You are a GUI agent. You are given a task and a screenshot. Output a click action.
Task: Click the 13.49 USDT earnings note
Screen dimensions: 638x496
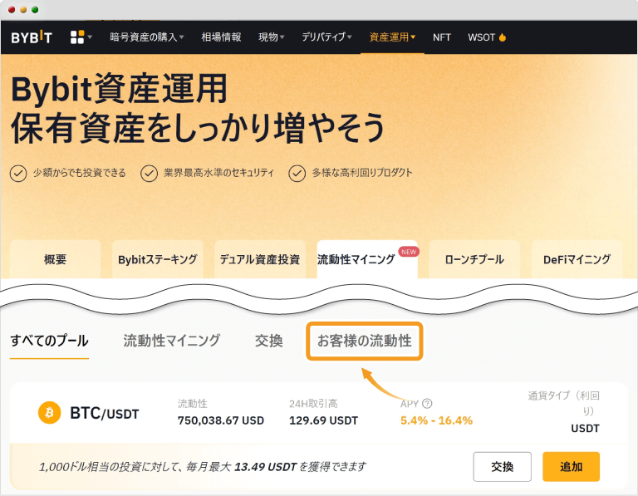(203, 467)
